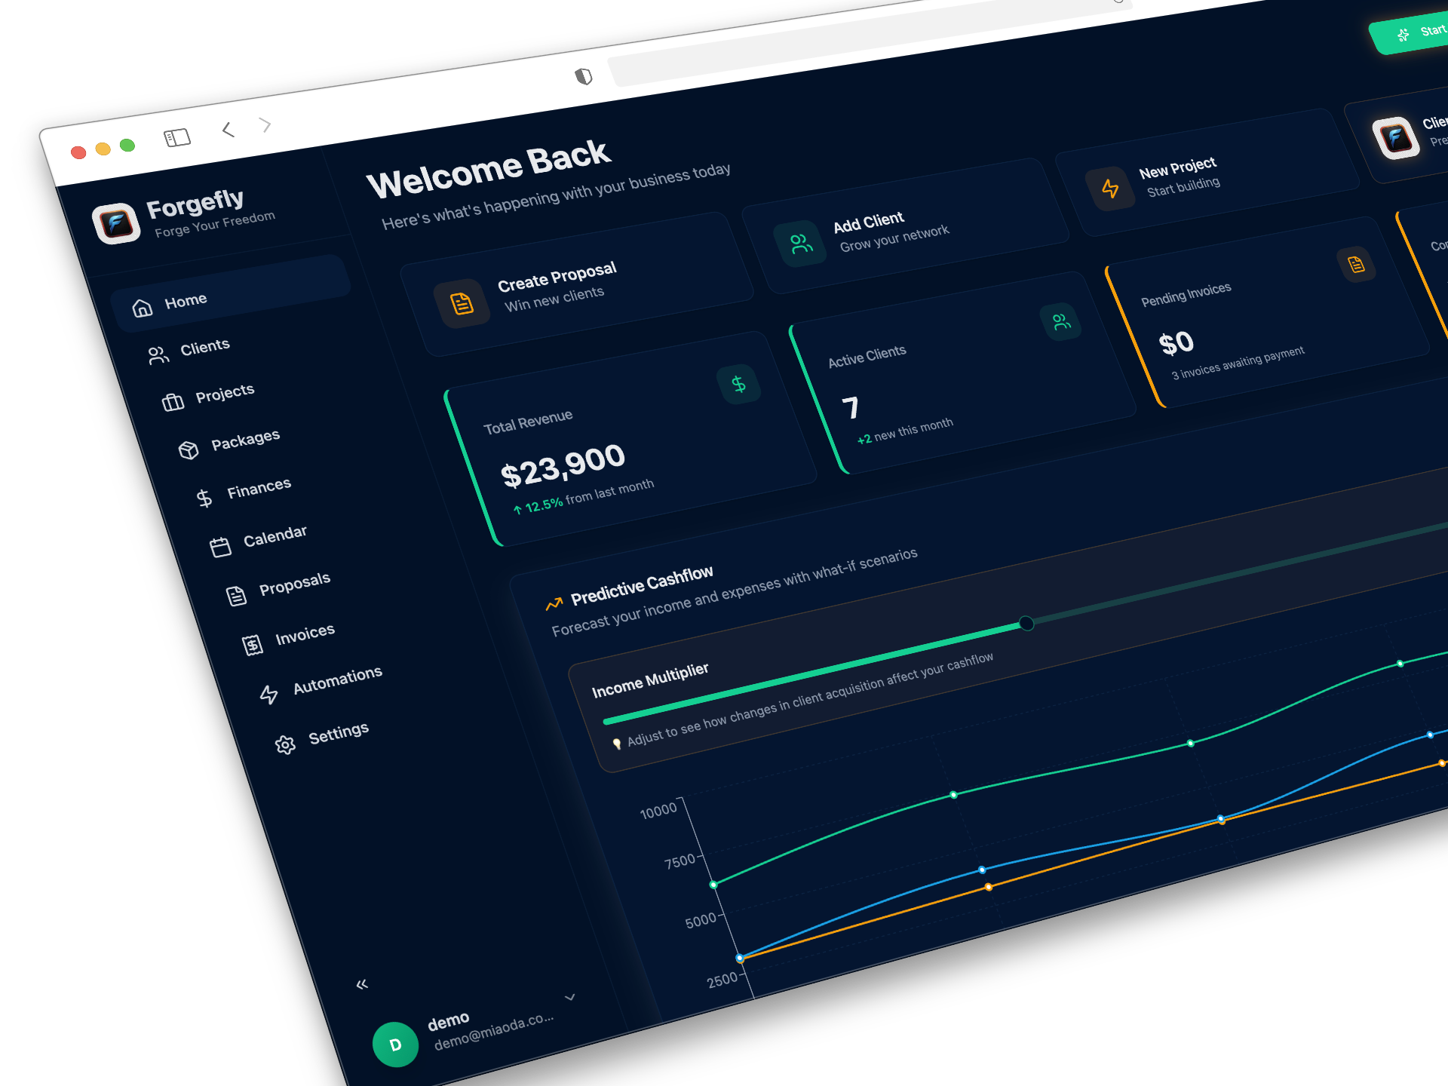Click the Add Client people icon
The image size is (1448, 1086).
(x=800, y=243)
